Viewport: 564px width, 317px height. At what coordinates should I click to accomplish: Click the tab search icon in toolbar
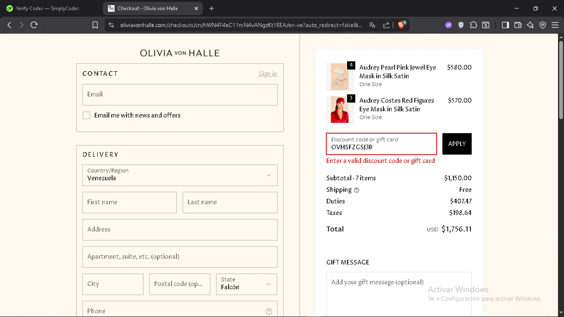click(x=486, y=25)
